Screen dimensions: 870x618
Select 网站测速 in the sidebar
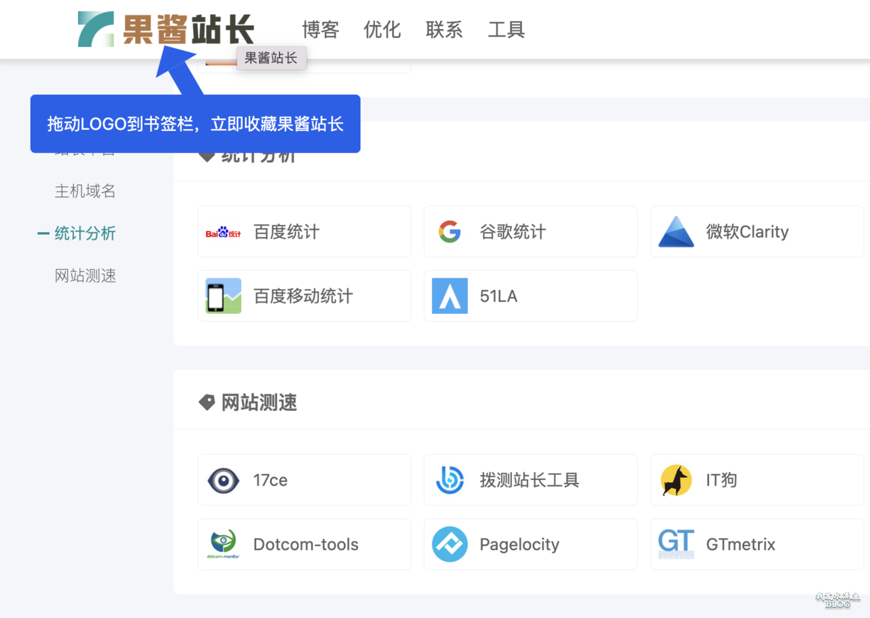coord(85,276)
